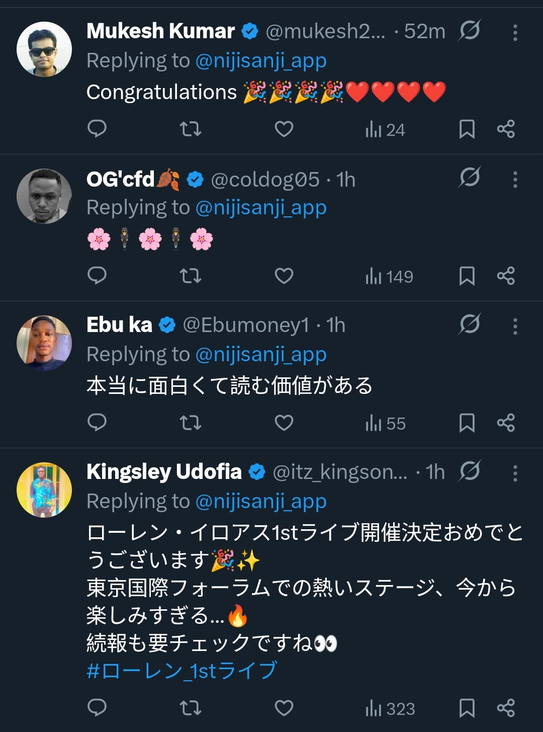
Task: Open Grok icon on Mukesh Kumar's tweet
Action: (470, 31)
